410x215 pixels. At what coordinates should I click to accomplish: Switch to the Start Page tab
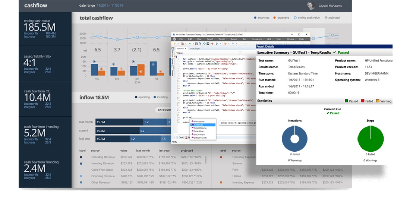[195, 48]
